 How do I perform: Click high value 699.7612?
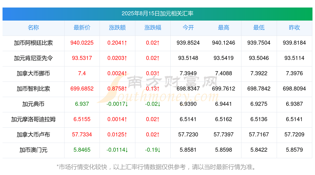coord(224,89)
